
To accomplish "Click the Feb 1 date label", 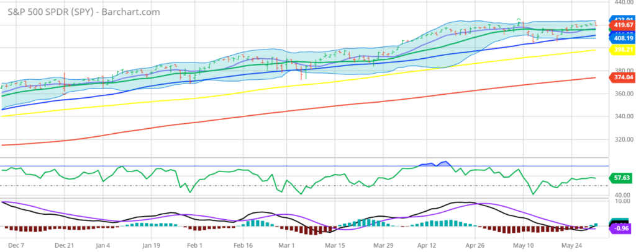I will click(195, 245).
